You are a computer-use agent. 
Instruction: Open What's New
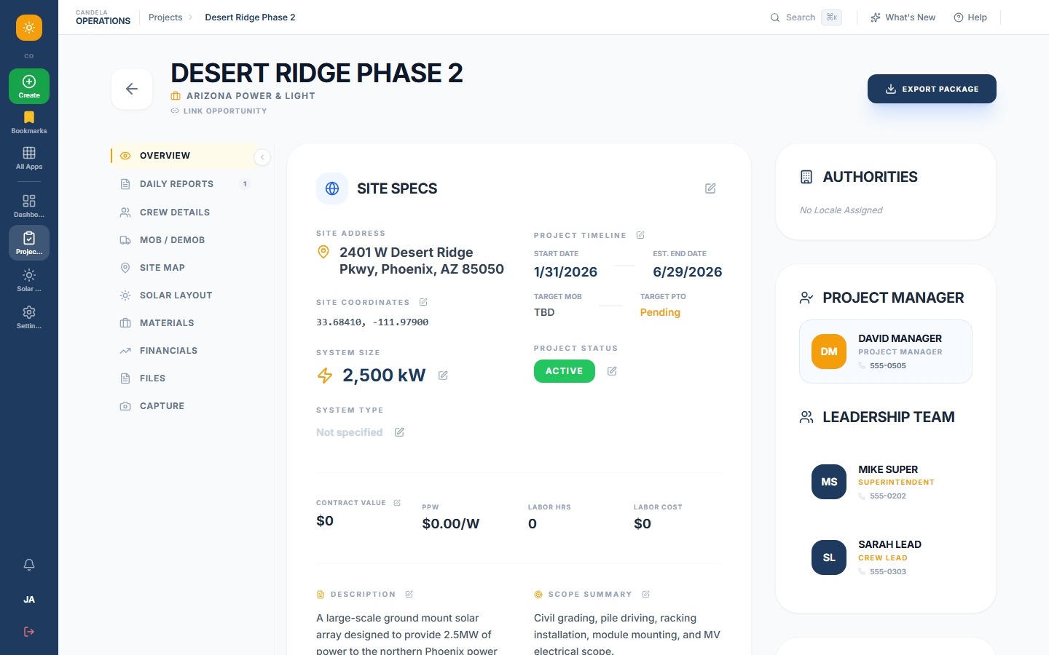(x=903, y=17)
